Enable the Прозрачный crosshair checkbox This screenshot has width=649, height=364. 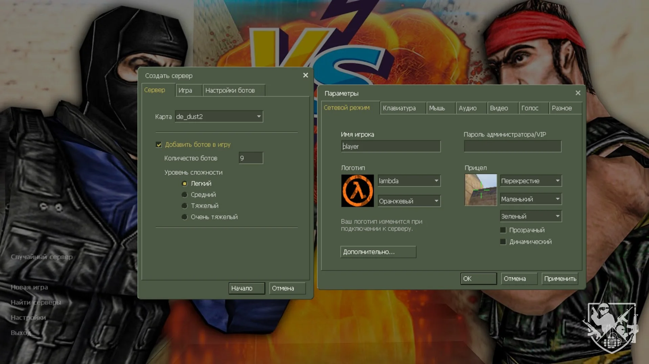[503, 230]
